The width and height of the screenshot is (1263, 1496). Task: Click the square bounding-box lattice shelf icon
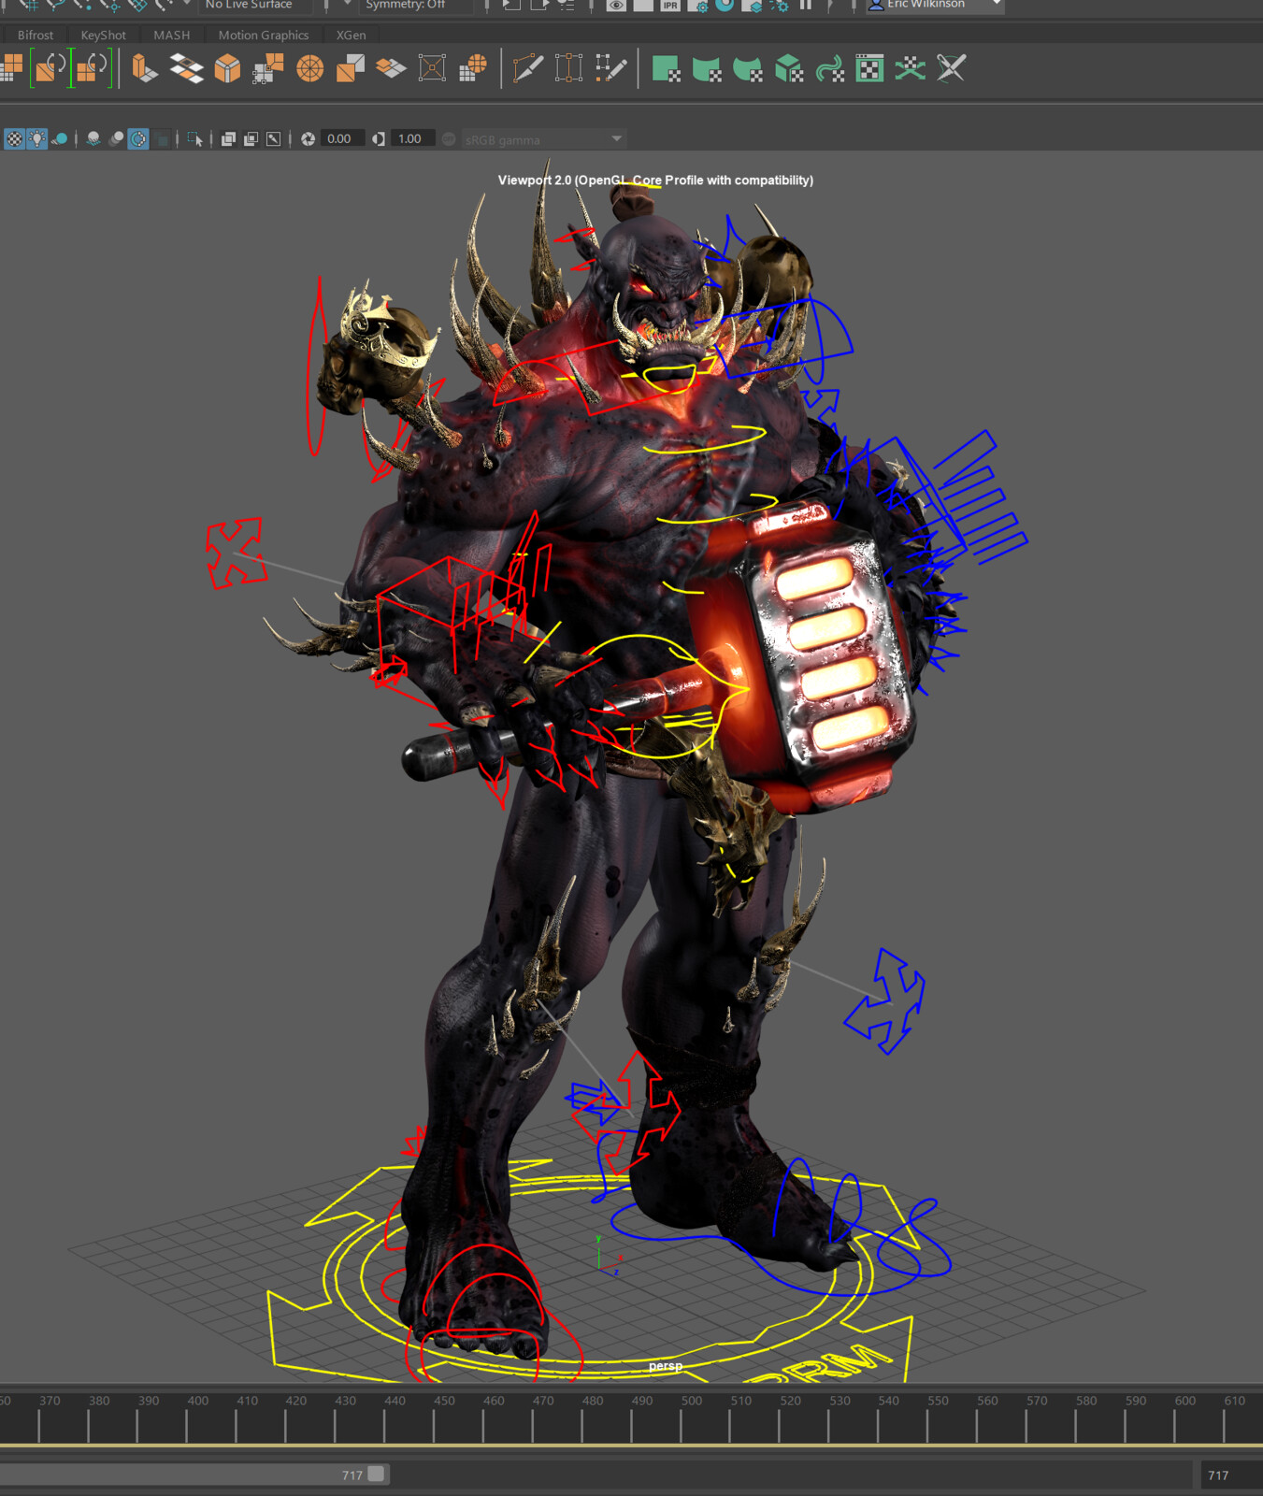[x=432, y=68]
